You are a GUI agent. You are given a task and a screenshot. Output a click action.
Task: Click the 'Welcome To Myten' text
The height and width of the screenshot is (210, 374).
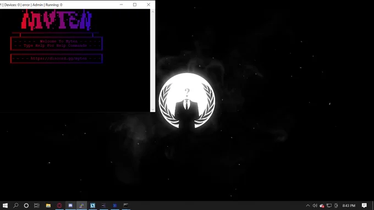click(59, 41)
